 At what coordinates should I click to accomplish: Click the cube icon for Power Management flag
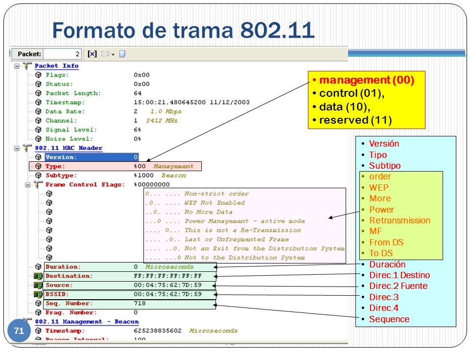49,221
